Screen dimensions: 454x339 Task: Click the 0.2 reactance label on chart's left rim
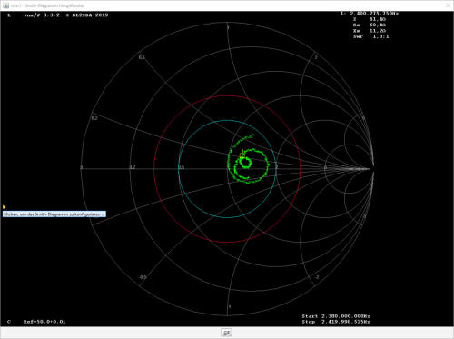(94, 118)
